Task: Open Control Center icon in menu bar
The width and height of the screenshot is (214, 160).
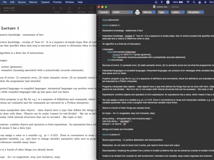Action: [200, 2]
